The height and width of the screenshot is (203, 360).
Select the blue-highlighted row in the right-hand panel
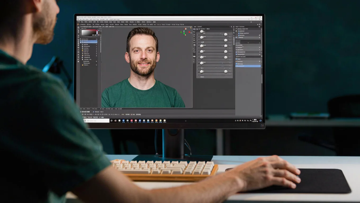[248, 66]
